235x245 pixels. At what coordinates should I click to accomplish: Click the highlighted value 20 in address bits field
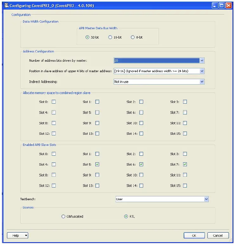(116, 60)
